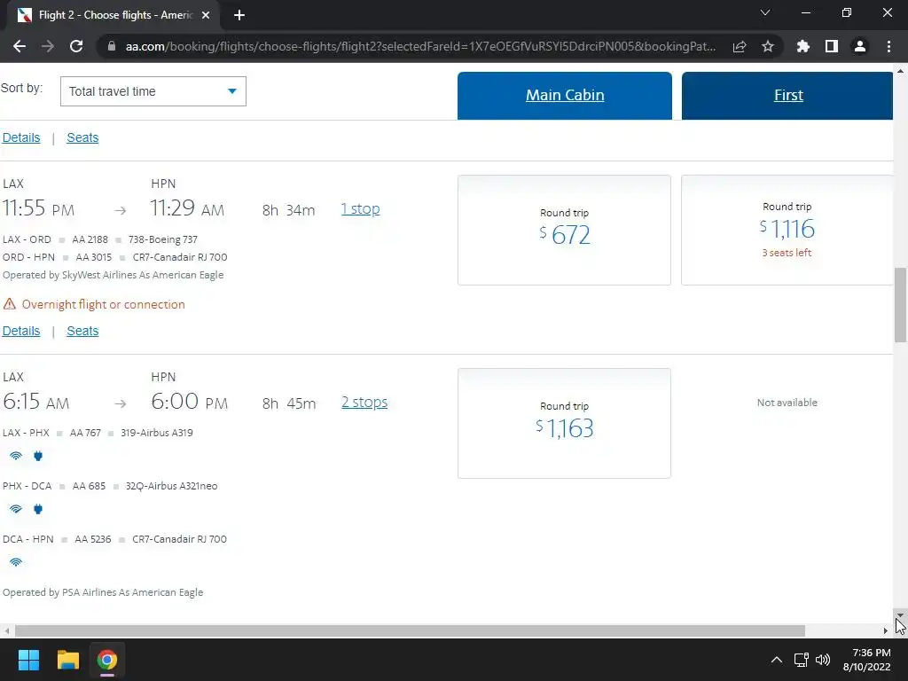Image resolution: width=908 pixels, height=681 pixels.
Task: Click the horizontal scrollbar thumb at the bottom
Action: pyautogui.click(x=410, y=630)
